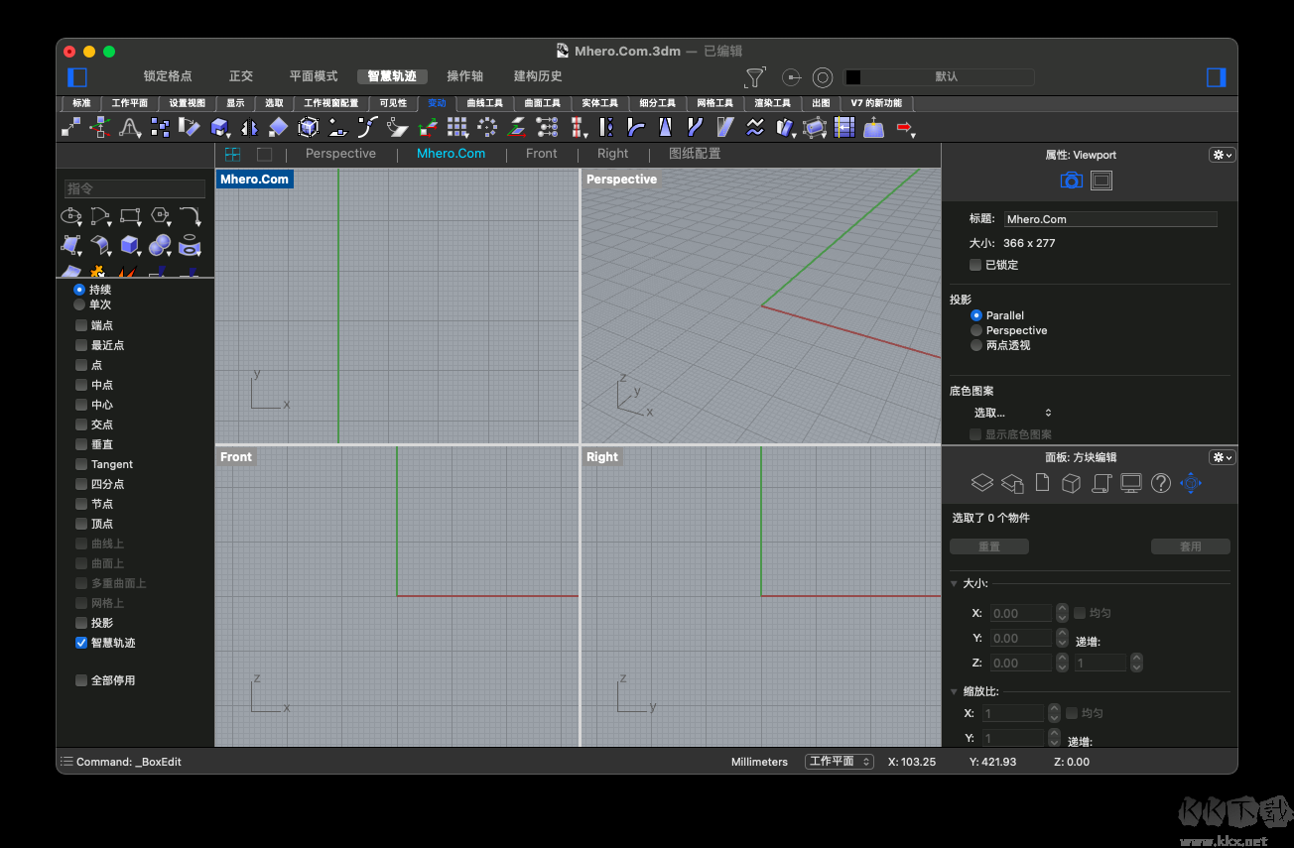
Task: Select the rectangle drawing tool
Action: (131, 215)
